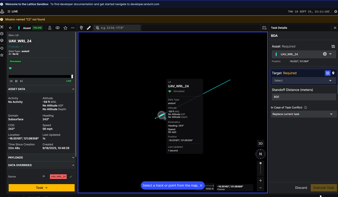Click the back arrow in Asset panel
This screenshot has height=197, width=338.
point(11,28)
